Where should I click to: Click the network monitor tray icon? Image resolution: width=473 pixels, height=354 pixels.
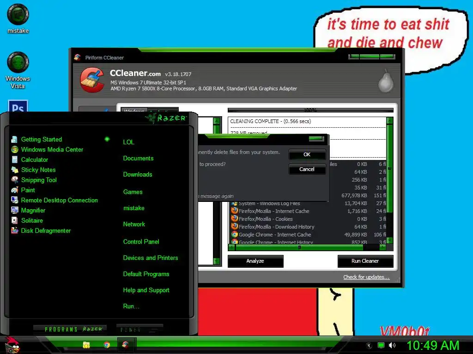pos(381,345)
